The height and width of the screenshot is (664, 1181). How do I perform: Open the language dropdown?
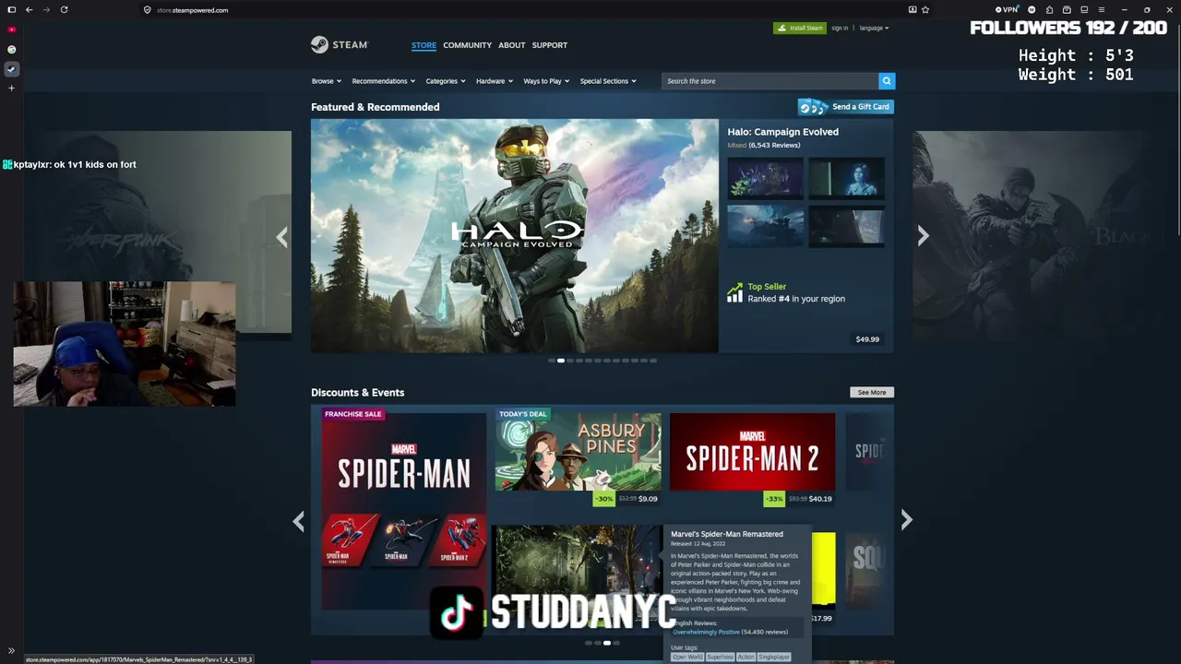click(874, 28)
